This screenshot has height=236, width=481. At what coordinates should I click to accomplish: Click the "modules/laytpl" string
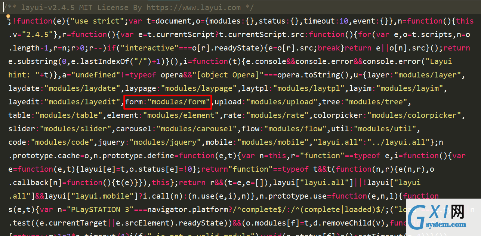(309, 88)
